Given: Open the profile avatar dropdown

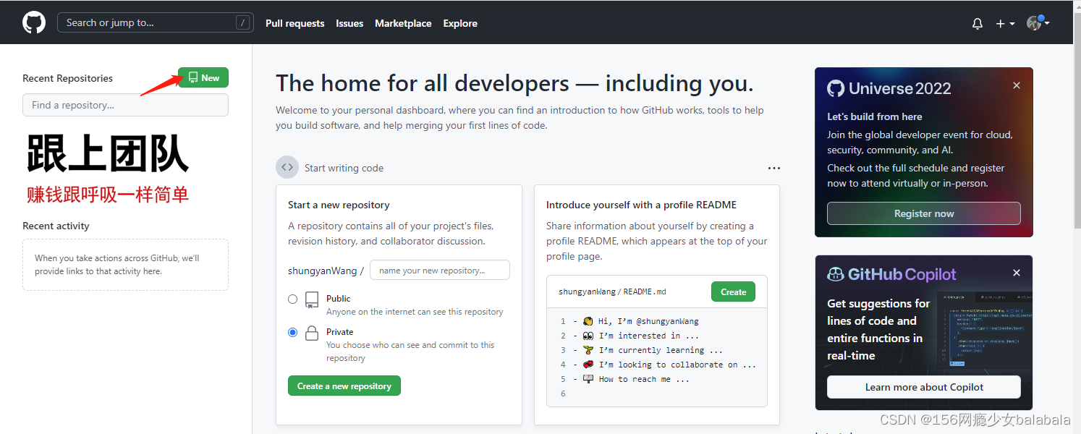Looking at the screenshot, I should pos(1034,23).
